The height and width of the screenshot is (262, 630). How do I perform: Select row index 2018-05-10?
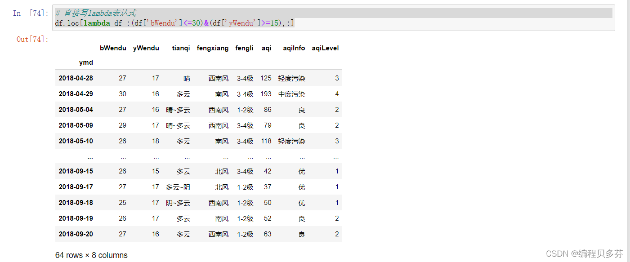pyautogui.click(x=76, y=141)
